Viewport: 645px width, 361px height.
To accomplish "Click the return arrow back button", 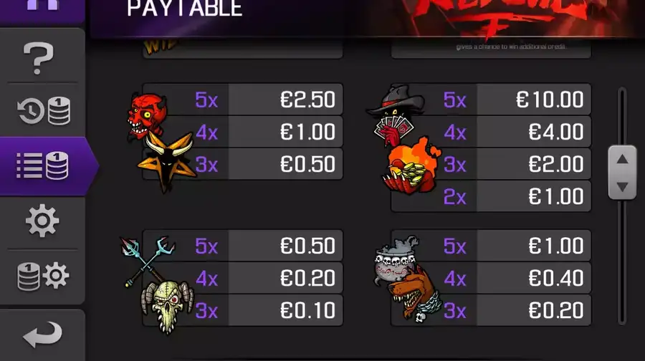I will tap(43, 334).
